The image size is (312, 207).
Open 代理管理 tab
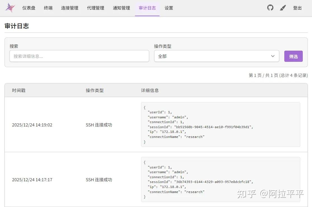95,8
